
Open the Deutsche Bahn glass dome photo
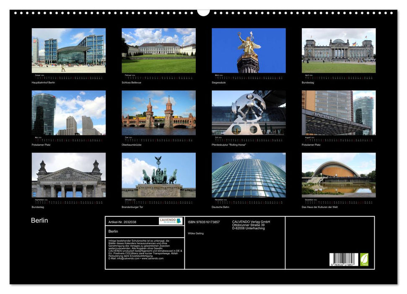coord(249,175)
